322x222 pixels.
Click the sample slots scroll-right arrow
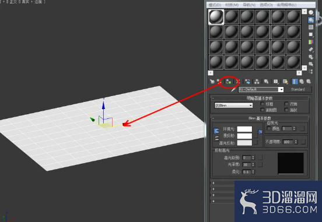click(299, 73)
